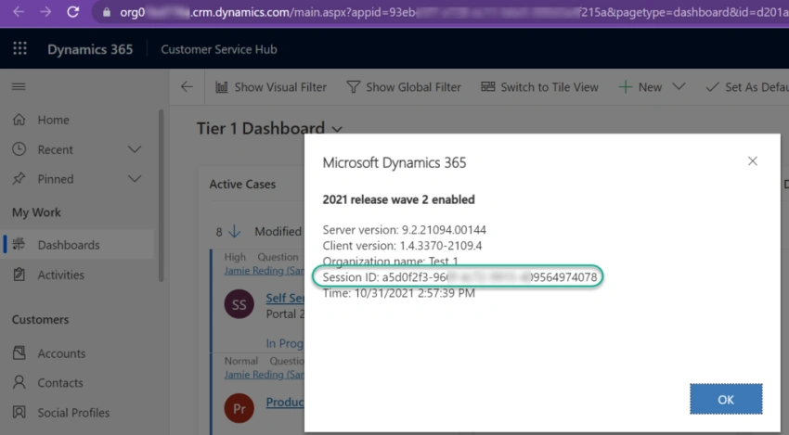Viewport: 789px width, 435px height.
Task: Click the SS avatar on first case
Action: 239,305
